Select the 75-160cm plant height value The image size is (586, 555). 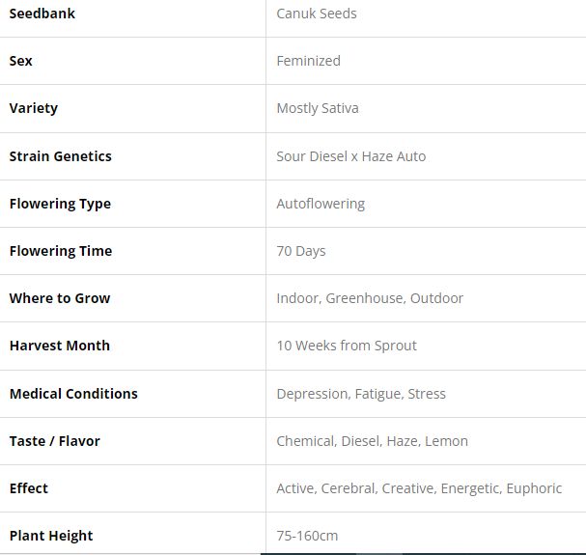coord(307,536)
